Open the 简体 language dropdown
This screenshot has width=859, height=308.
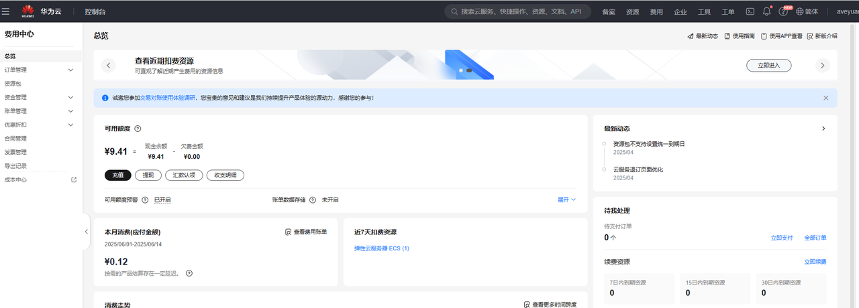(x=811, y=11)
